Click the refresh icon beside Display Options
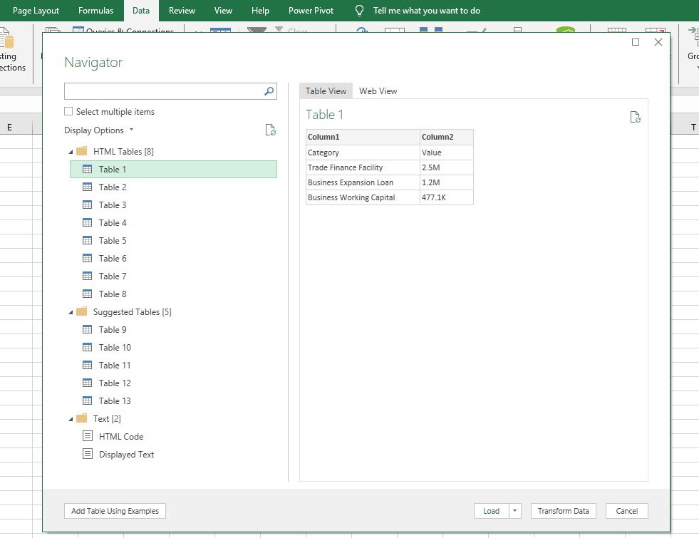The width and height of the screenshot is (699, 538). [270, 130]
